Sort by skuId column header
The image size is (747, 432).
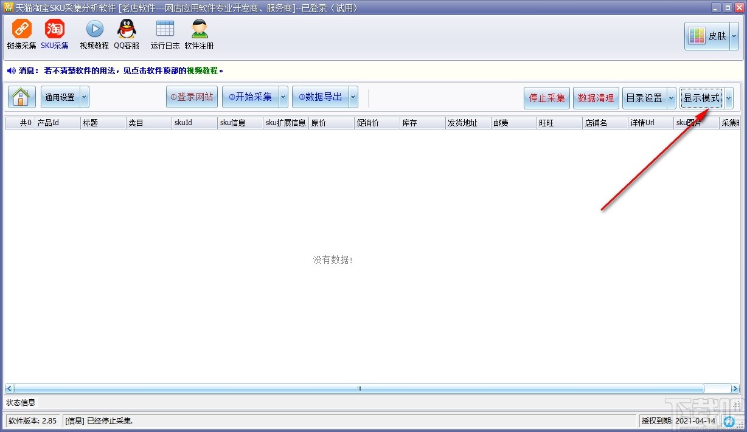click(195, 123)
